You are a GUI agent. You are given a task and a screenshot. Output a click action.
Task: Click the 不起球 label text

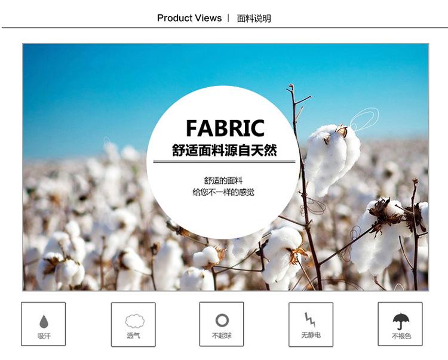222,336
